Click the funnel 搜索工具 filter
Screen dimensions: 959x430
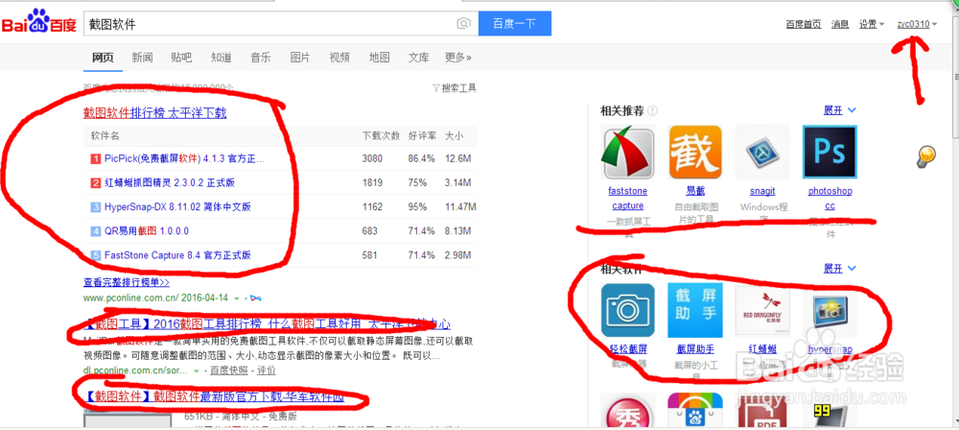coord(454,88)
